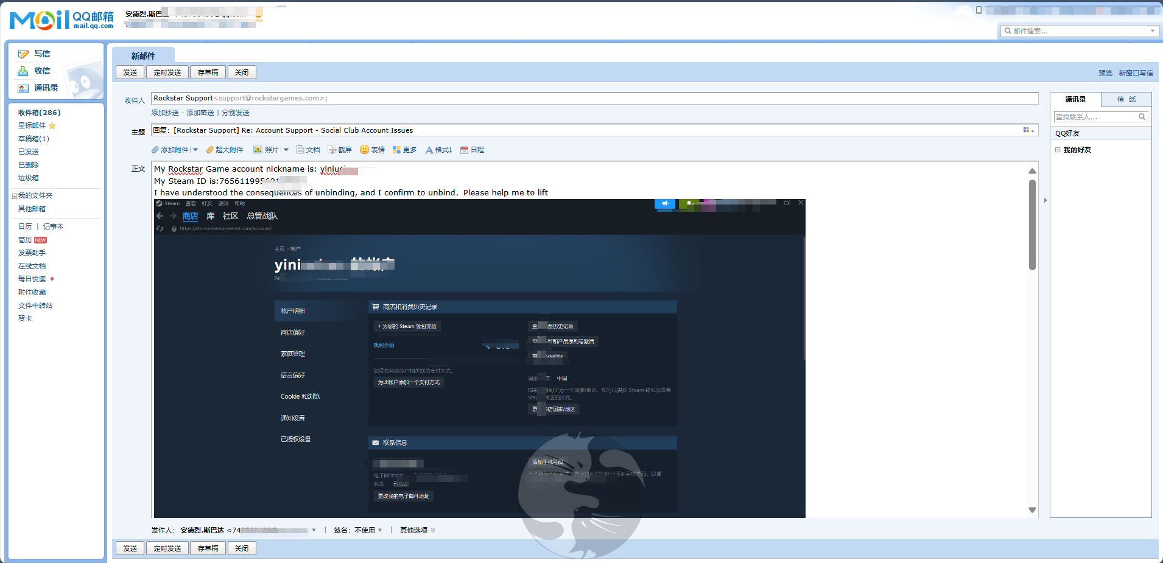Open the 收件箱(286) inbox folder
1163x563 pixels.
pos(39,113)
